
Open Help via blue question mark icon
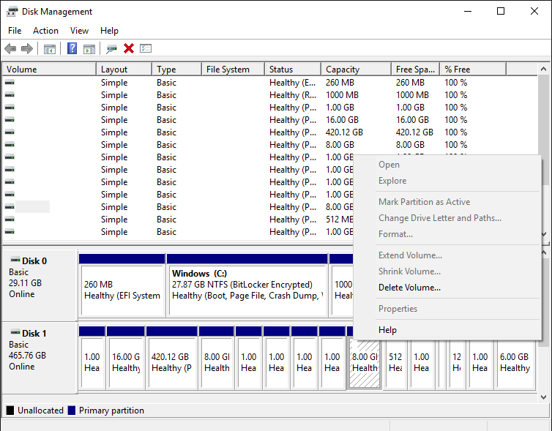72,48
